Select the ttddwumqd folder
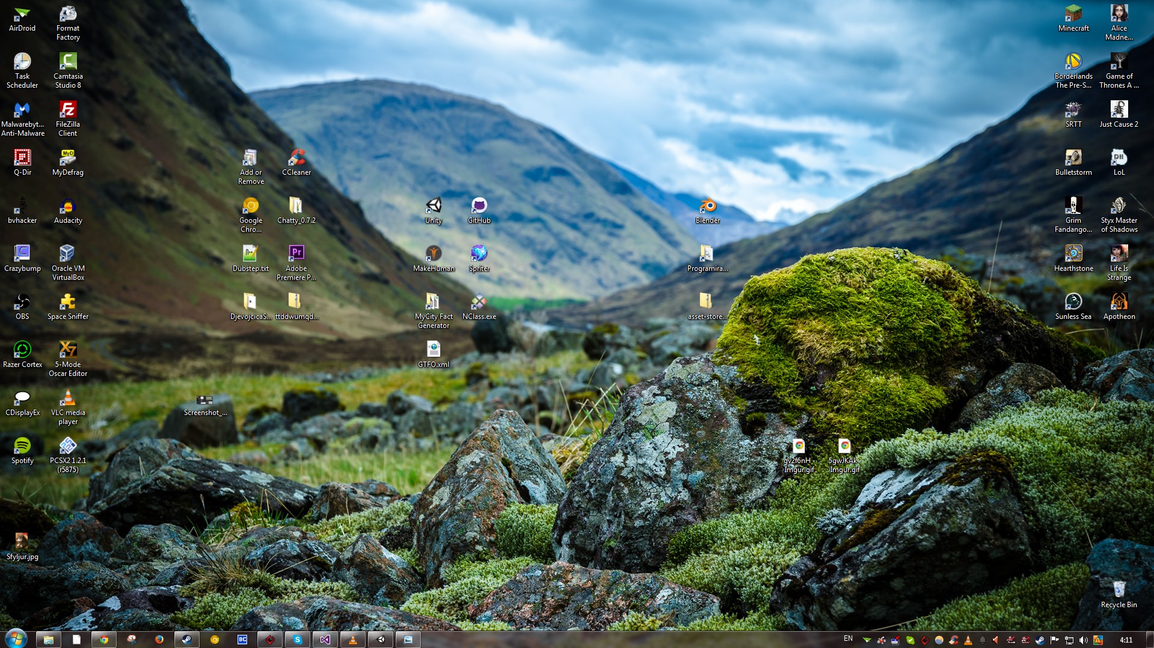 [296, 307]
